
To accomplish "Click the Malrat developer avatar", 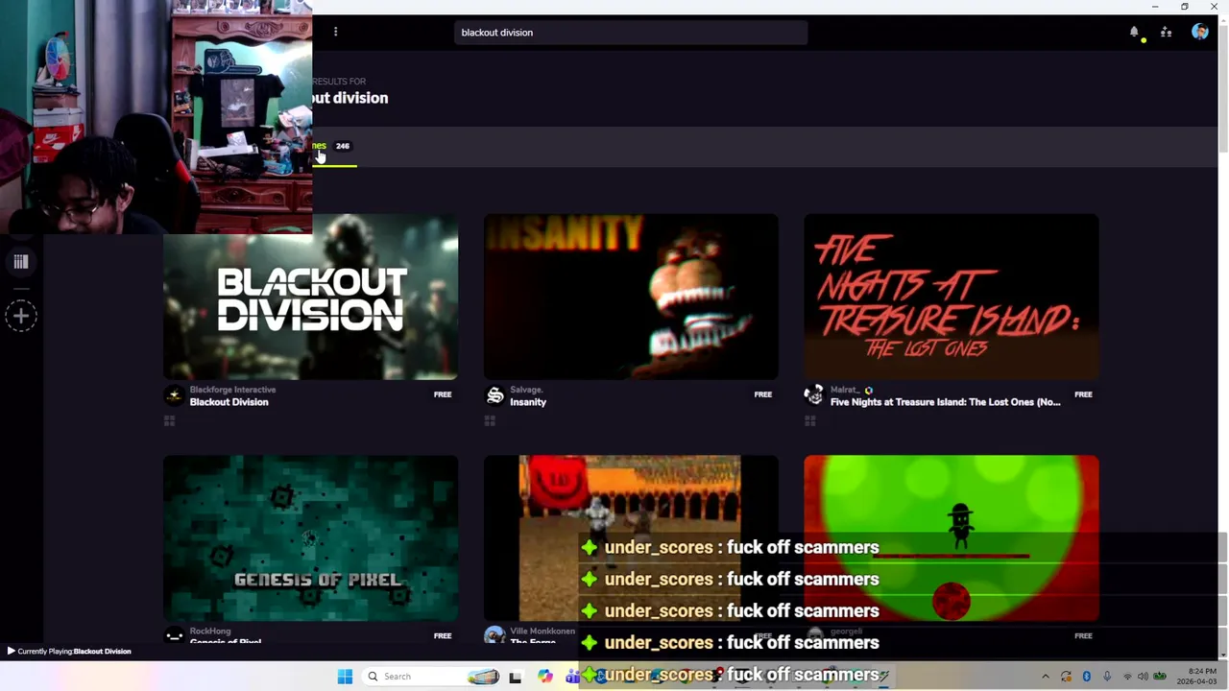I will click(814, 395).
